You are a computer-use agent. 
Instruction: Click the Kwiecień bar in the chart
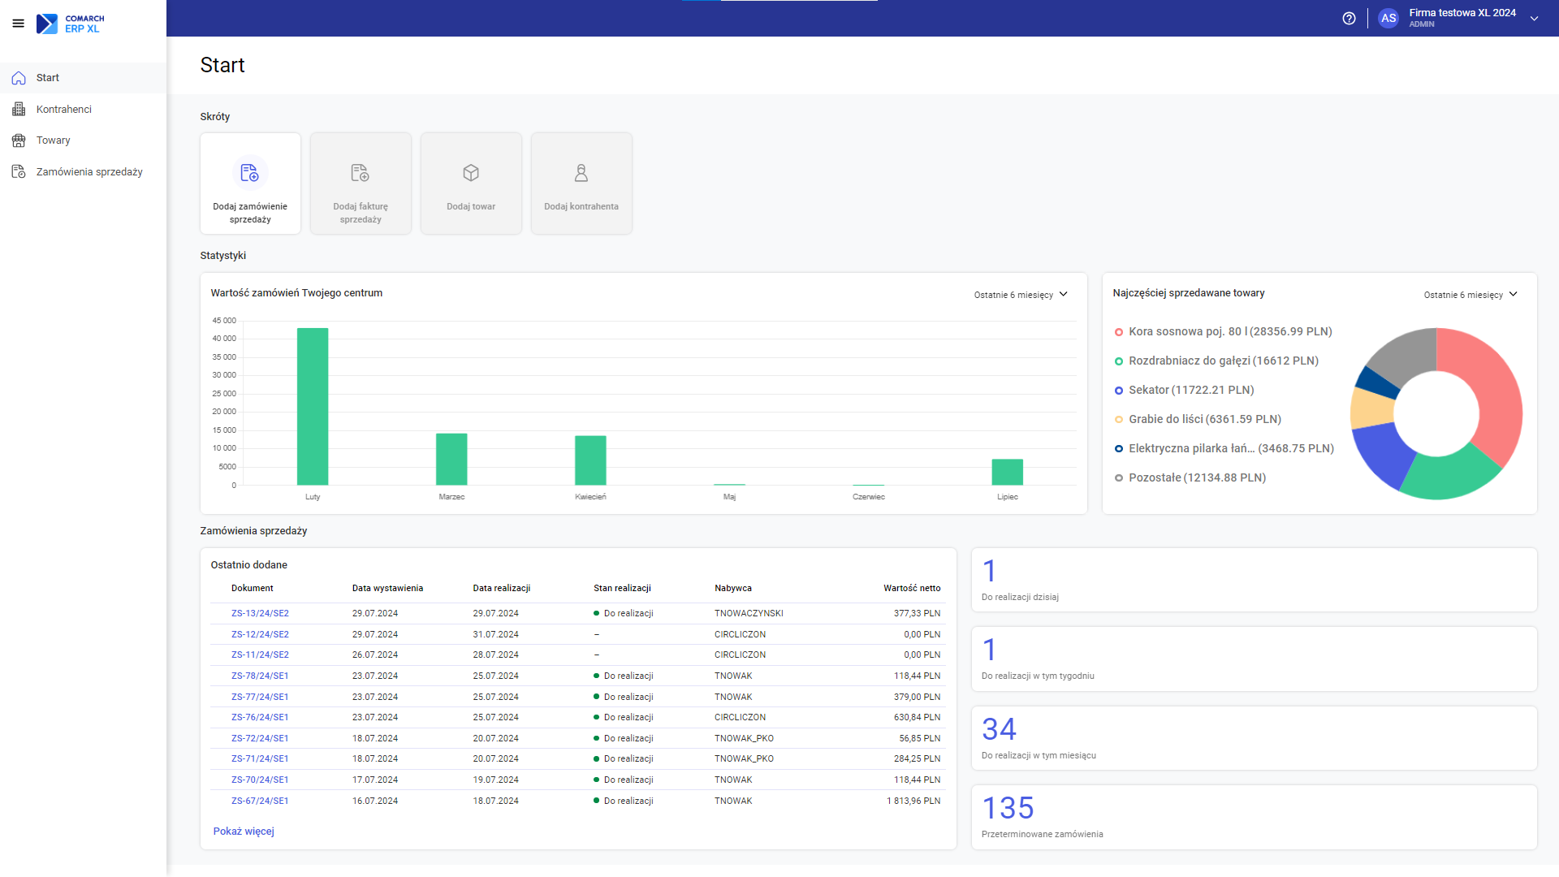(590, 460)
